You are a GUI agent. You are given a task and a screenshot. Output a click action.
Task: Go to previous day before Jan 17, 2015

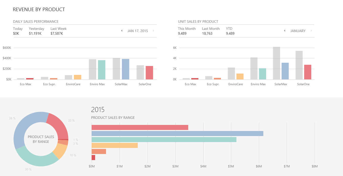tap(122, 31)
